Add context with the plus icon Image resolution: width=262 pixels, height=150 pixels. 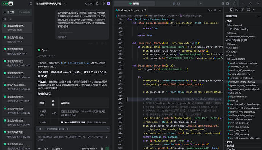pos(39,148)
